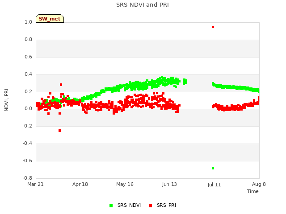Click the 1.0 y-axis tick label
Viewport: 286px width, 214px height.
click(28, 22)
